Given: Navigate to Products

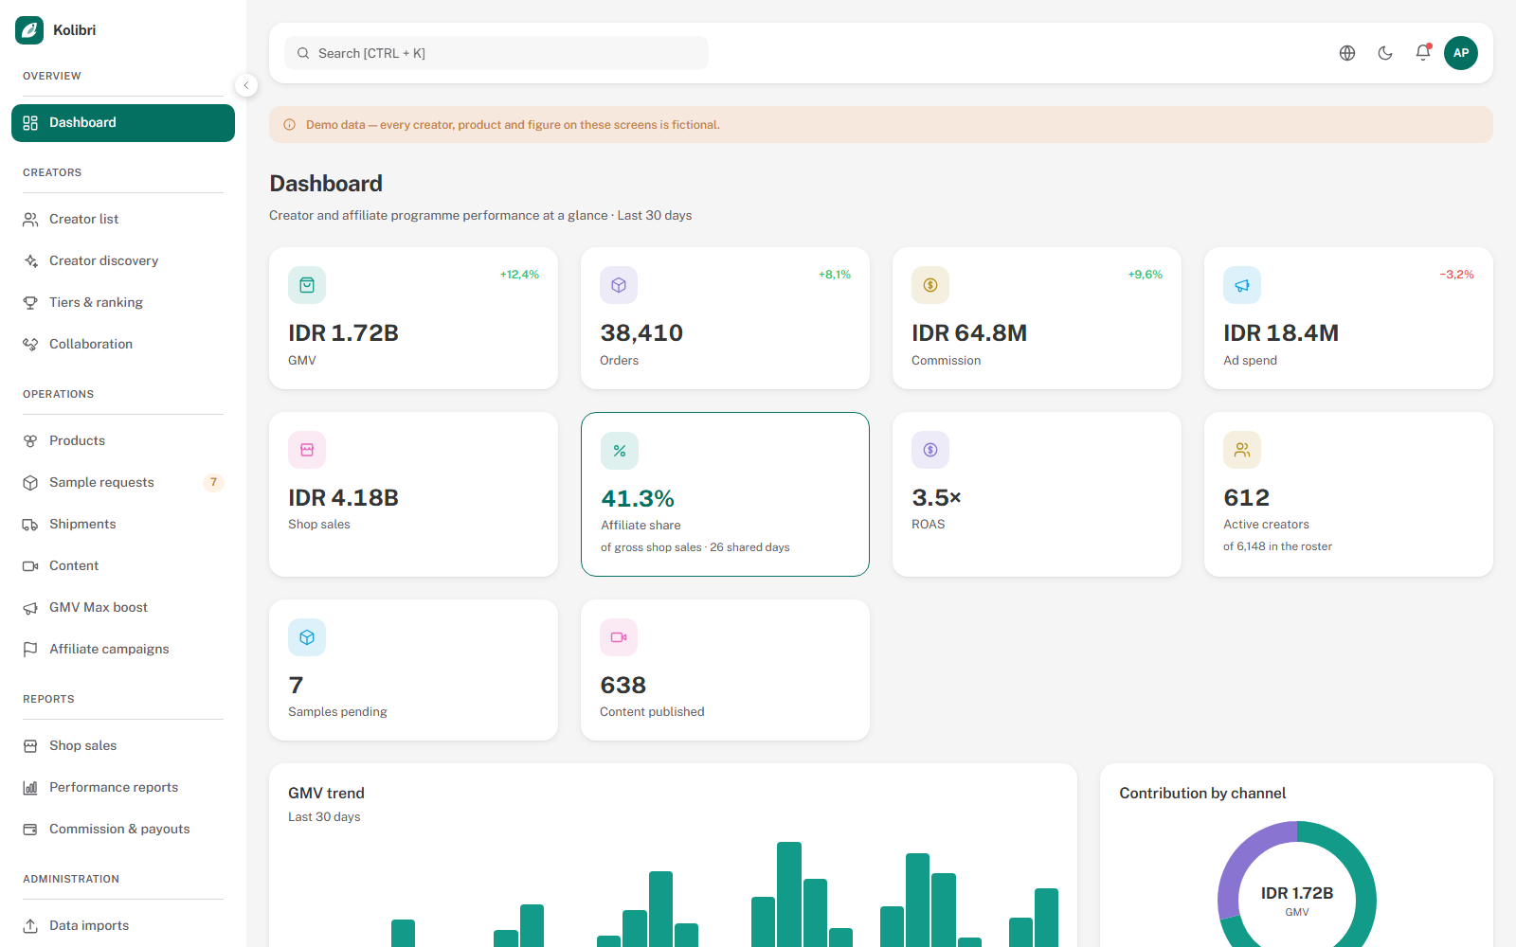Looking at the screenshot, I should click(123, 441).
